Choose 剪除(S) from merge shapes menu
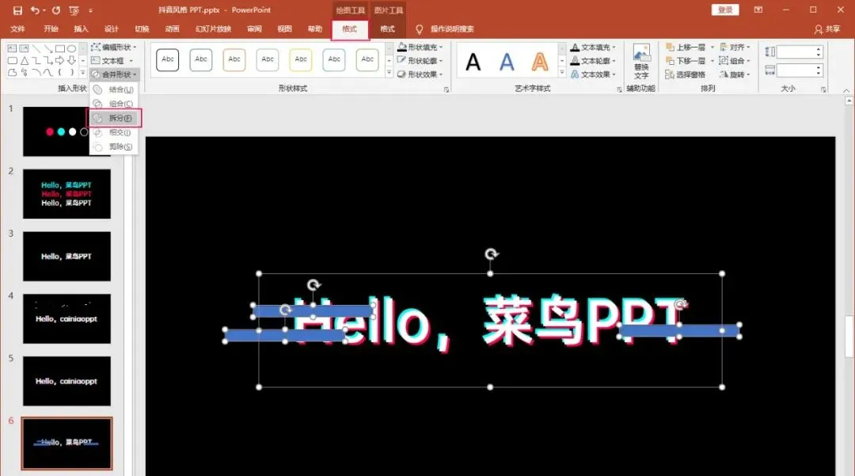The width and height of the screenshot is (855, 476). pos(113,146)
